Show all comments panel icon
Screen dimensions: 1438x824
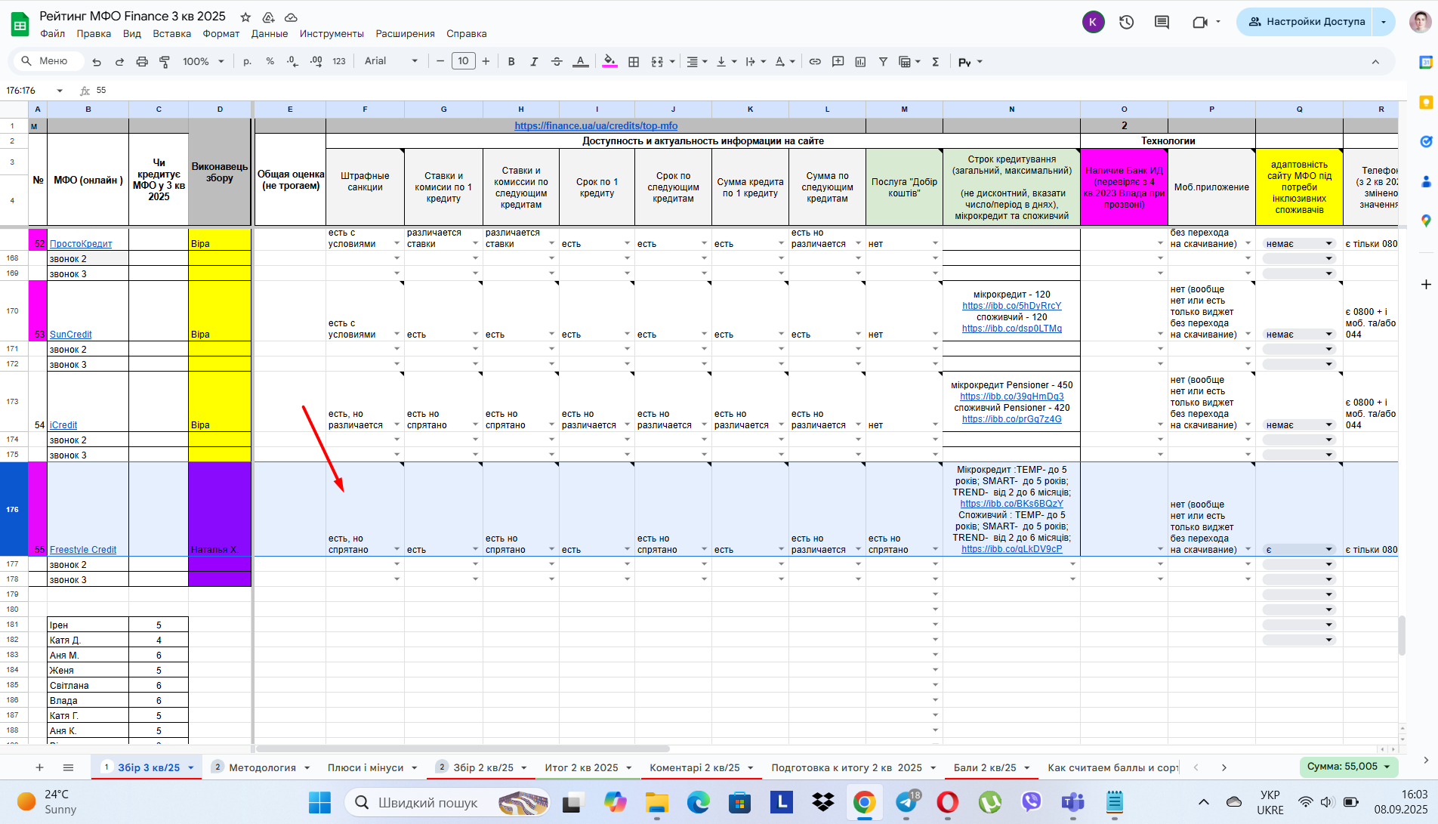point(1162,22)
